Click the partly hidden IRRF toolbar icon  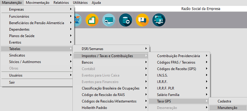click(78, 20)
